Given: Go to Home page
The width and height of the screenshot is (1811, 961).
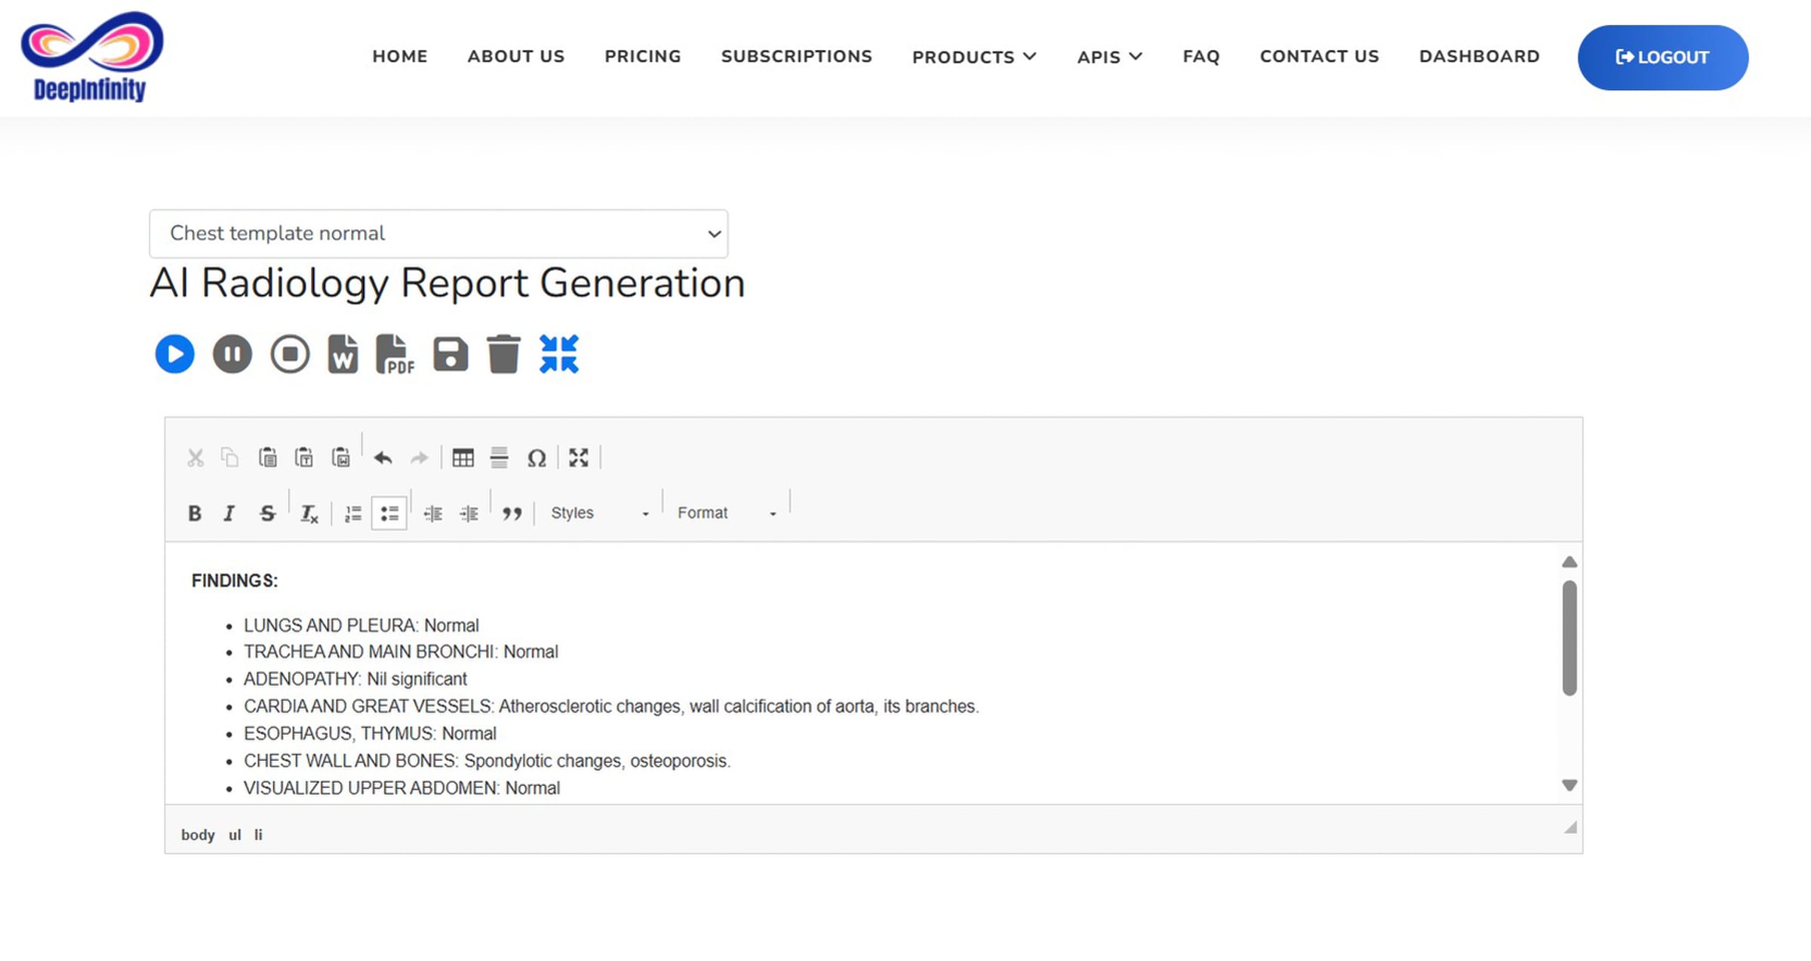Looking at the screenshot, I should coord(400,57).
